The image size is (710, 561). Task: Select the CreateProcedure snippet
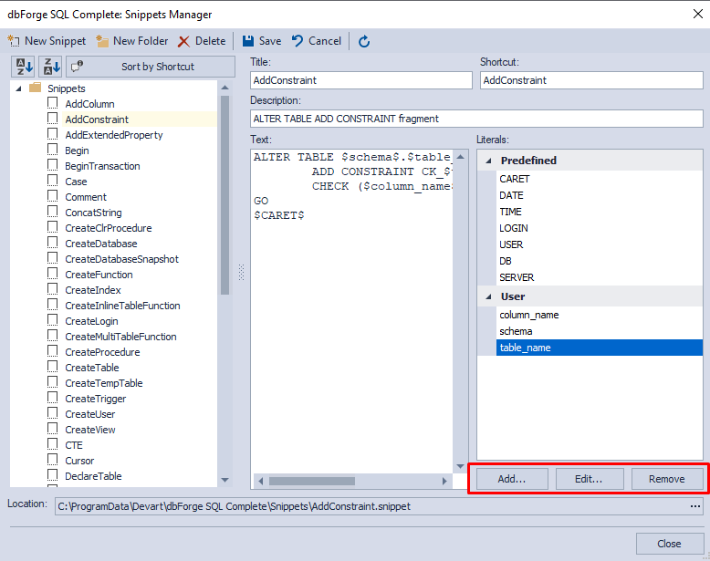(x=102, y=352)
